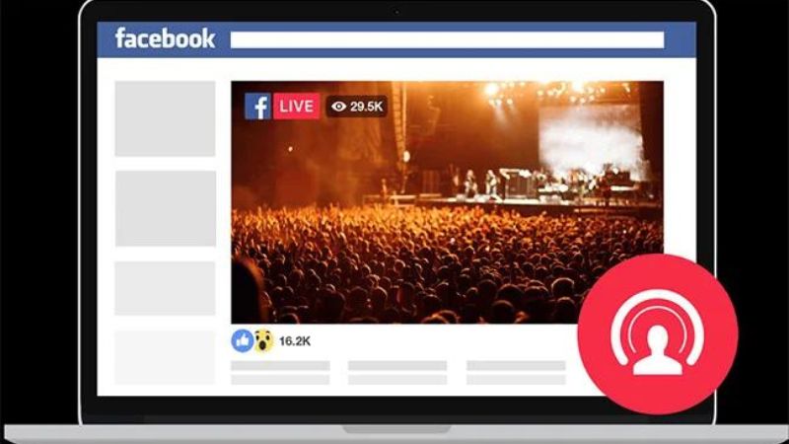This screenshot has width=789, height=444.
Task: Click the facebook logo in header
Action: [165, 38]
